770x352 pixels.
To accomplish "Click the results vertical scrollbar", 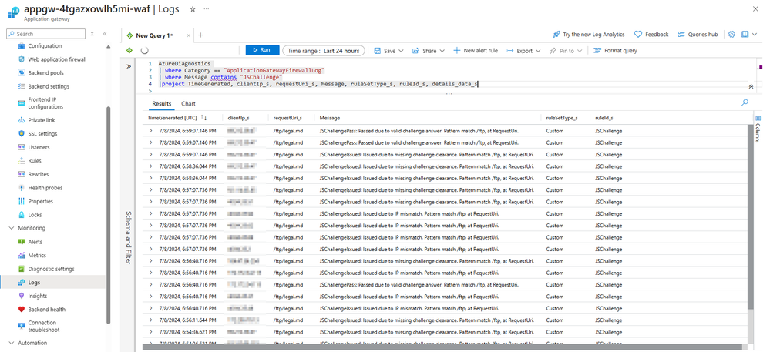I will click(x=750, y=217).
